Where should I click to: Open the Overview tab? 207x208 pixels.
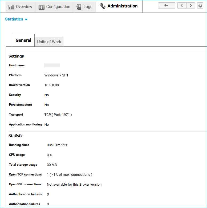21,7
